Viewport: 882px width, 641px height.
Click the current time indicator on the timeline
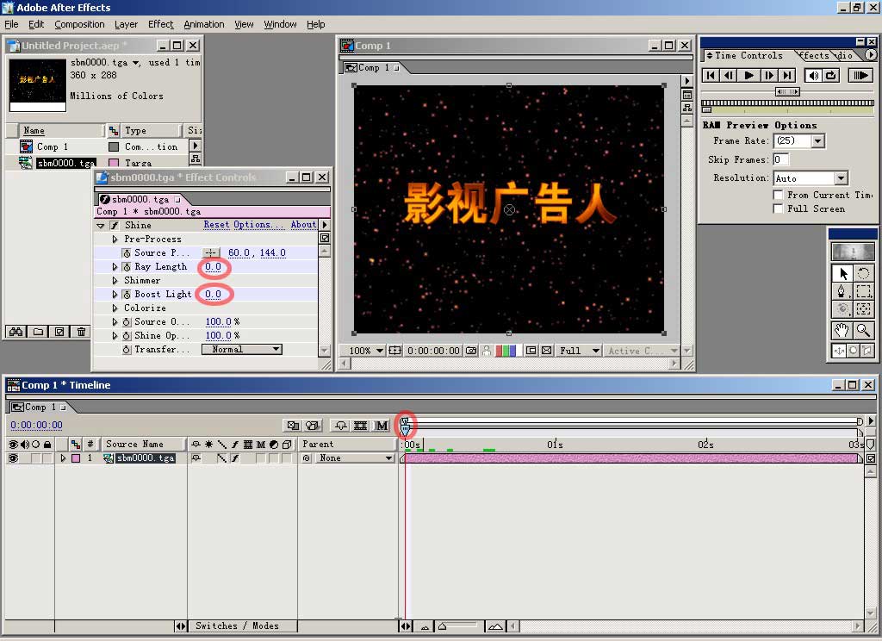[x=406, y=424]
